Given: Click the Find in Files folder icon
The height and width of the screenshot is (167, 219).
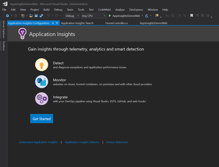Looking at the screenshot, I should tap(157, 16).
